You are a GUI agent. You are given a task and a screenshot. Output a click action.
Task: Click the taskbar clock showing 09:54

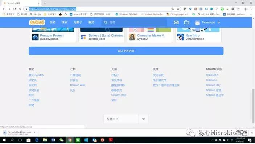[240, 140]
